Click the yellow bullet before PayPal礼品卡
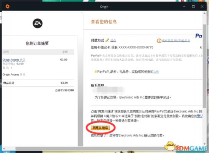 [x=95, y=72]
